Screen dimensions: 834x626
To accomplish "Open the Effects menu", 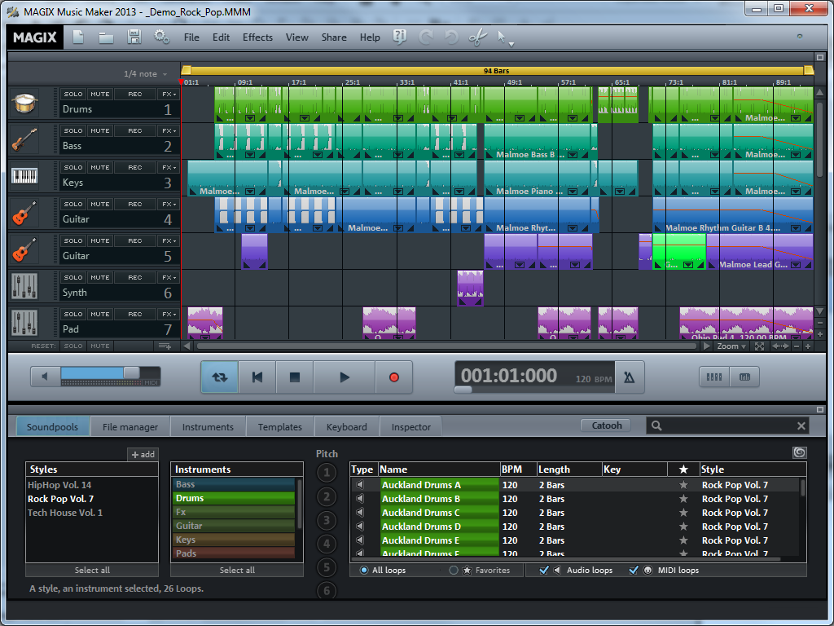I will tap(257, 37).
